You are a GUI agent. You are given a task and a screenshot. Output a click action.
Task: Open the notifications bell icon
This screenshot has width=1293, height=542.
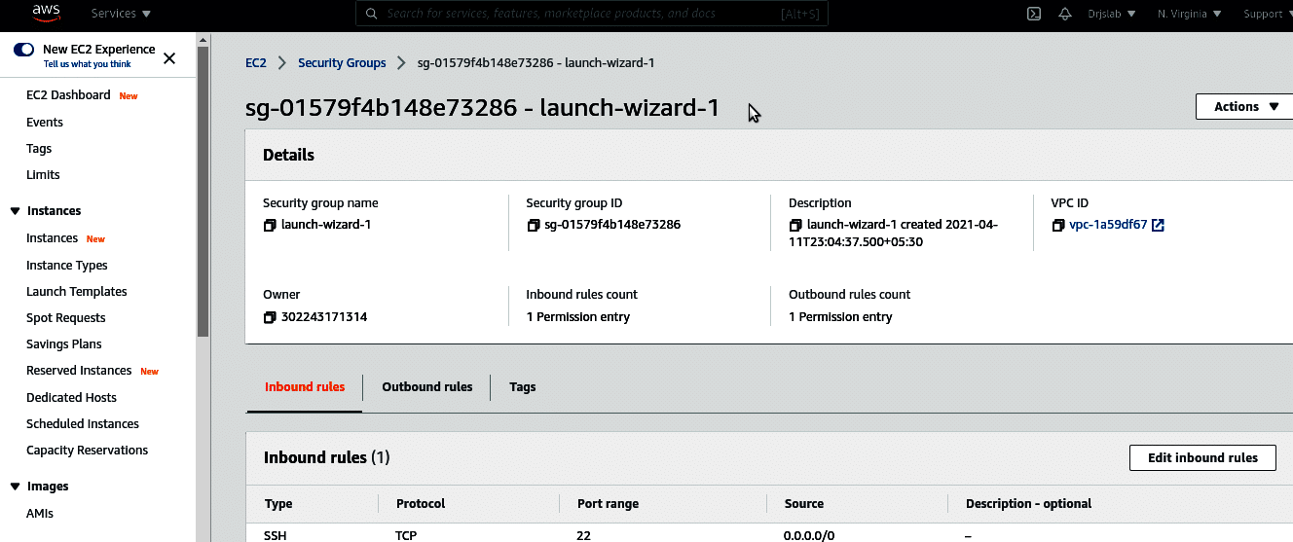1065,14
